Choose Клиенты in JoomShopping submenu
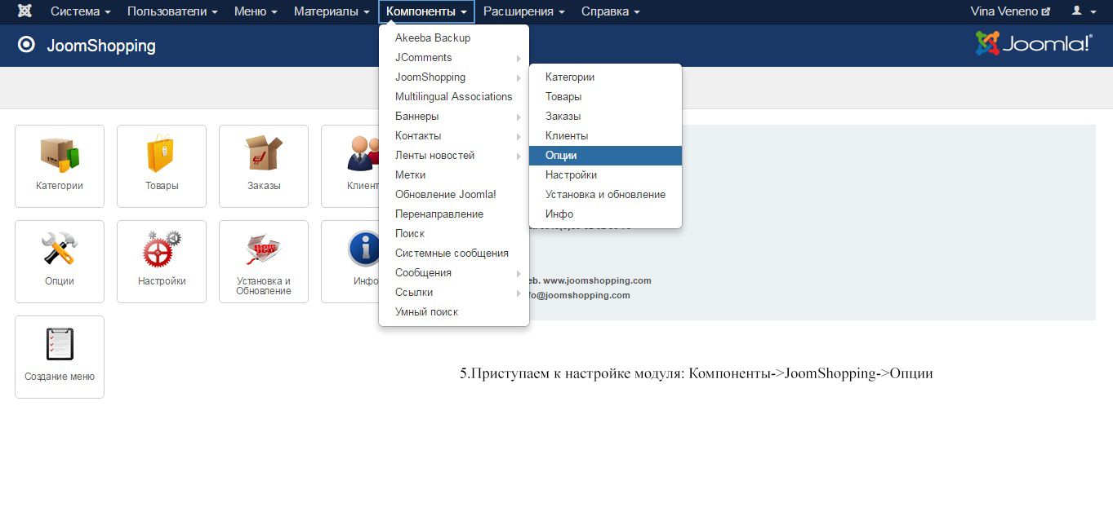 coord(605,136)
